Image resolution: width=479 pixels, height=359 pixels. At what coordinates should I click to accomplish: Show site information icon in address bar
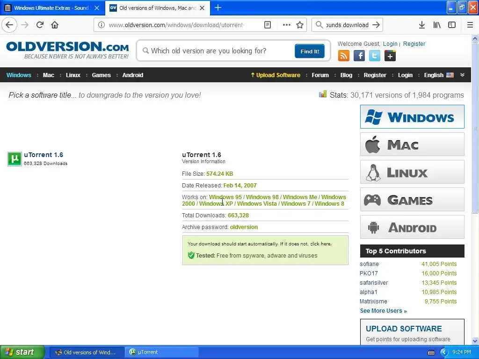102,25
